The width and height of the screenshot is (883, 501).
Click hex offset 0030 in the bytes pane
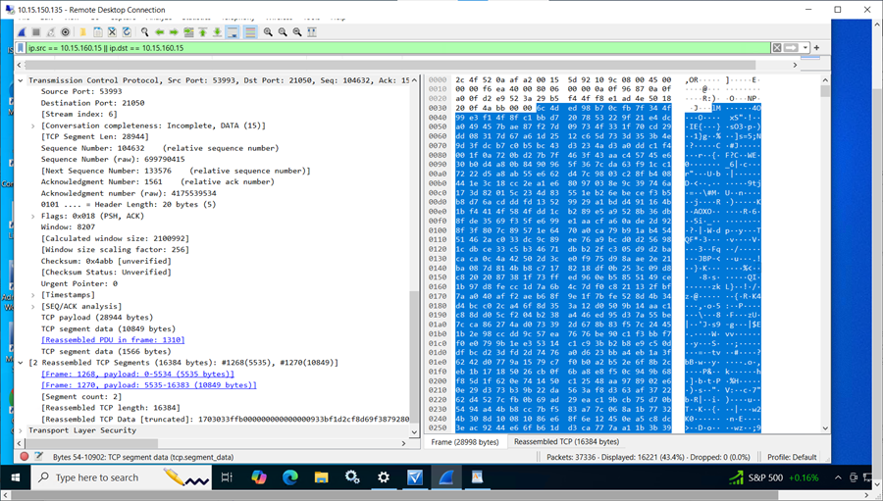[x=437, y=108]
